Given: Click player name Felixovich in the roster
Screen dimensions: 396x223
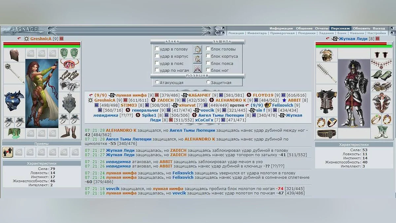Looking at the screenshot, I should [x=282, y=105].
